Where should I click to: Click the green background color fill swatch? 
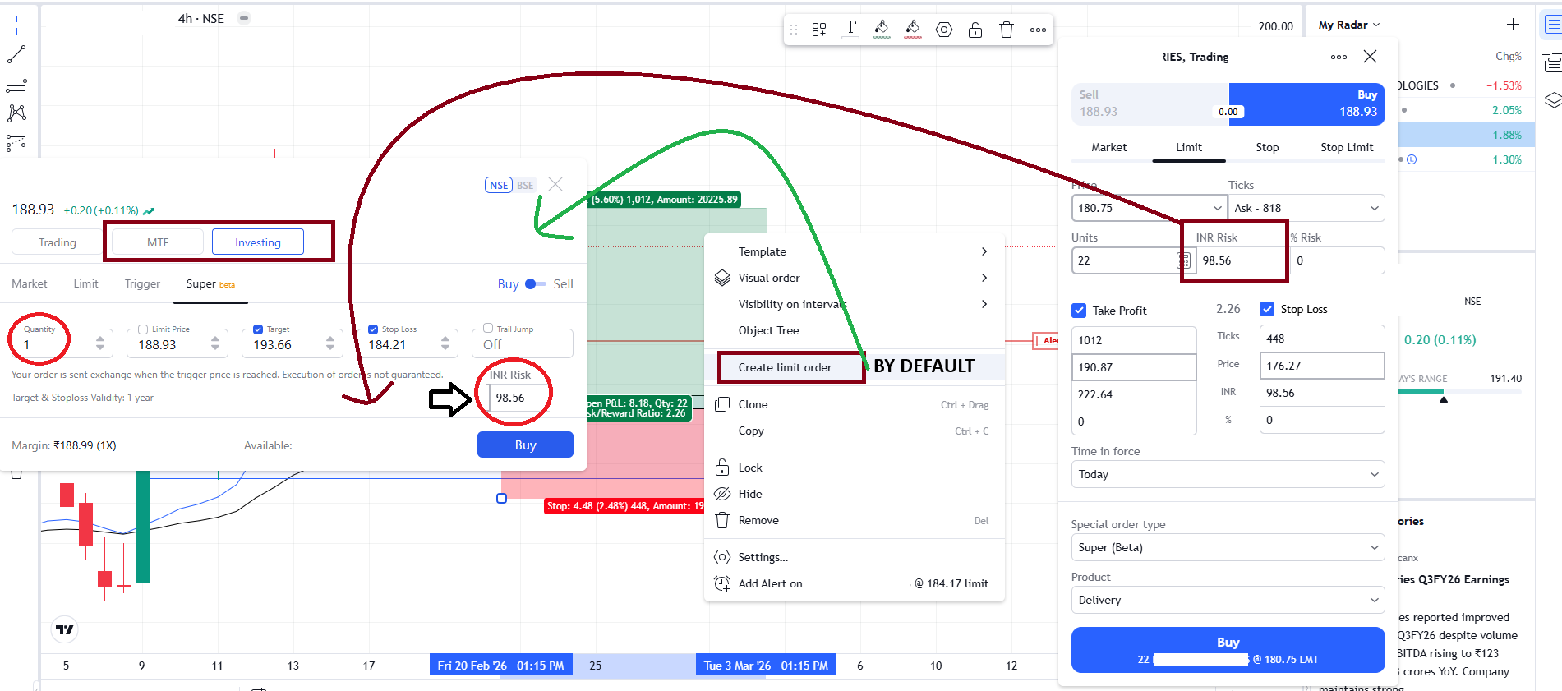(x=882, y=30)
